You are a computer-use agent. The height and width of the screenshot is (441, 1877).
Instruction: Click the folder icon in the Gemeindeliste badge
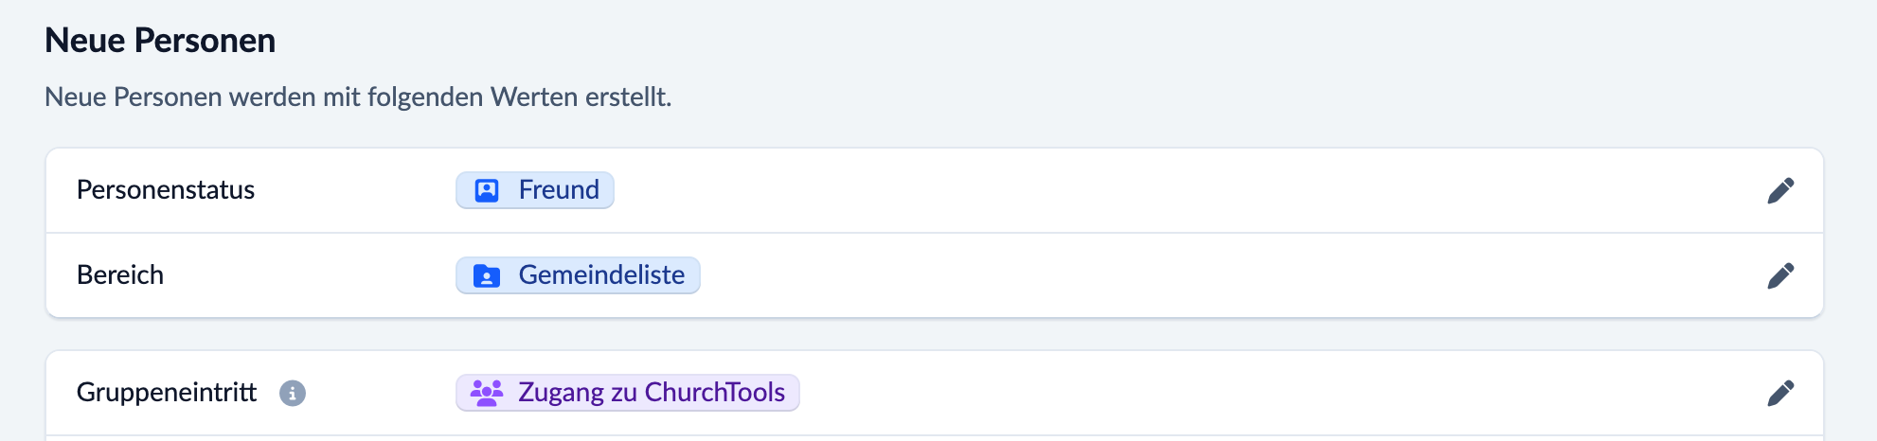click(x=487, y=275)
